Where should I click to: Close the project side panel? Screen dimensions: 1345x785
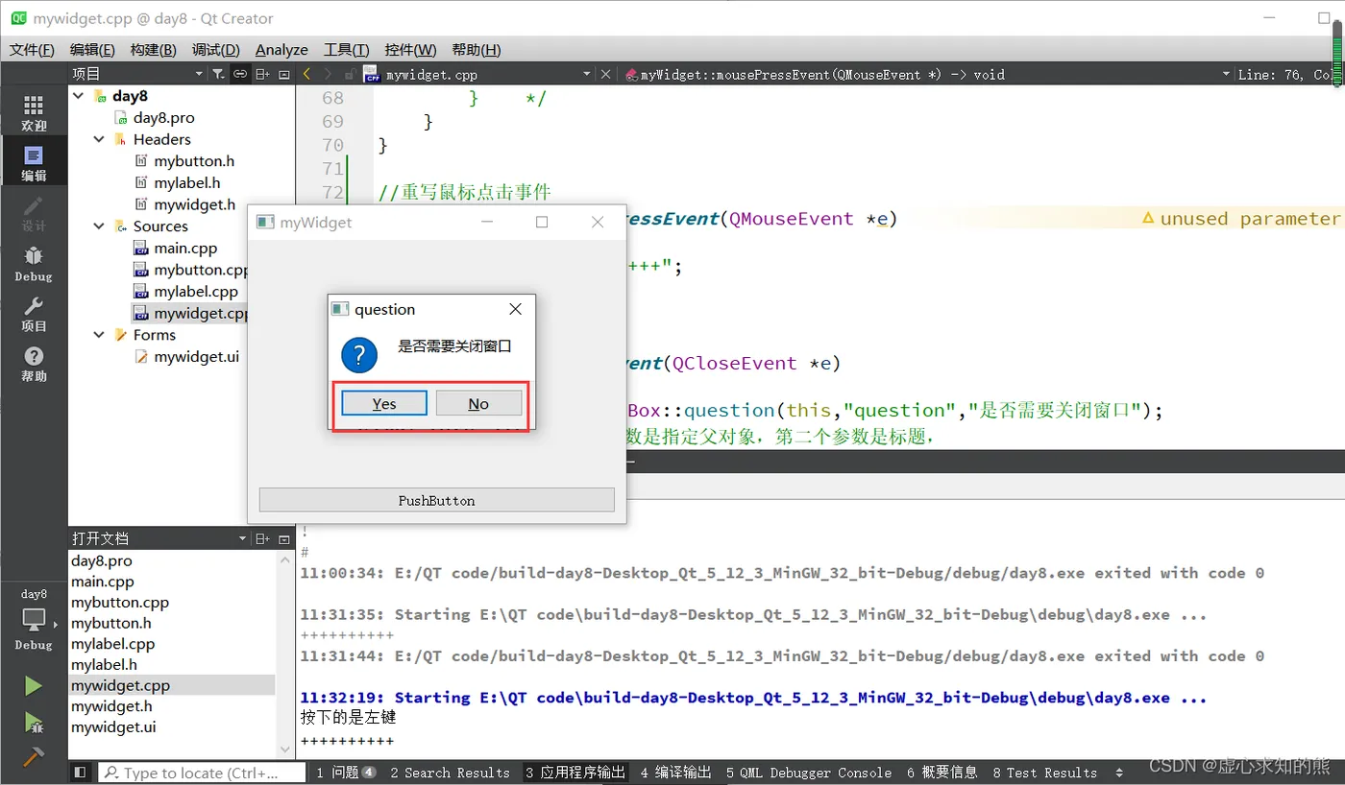coord(284,74)
